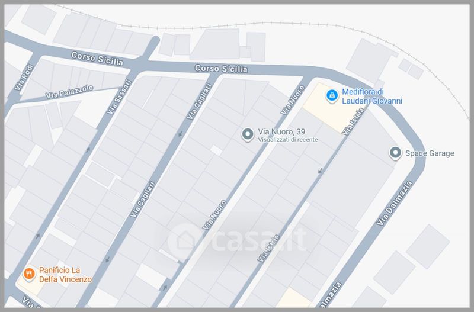The width and height of the screenshot is (474, 312).
Task: Click the one-way arrow on upper Via Cagliari
Action: tap(180, 133)
